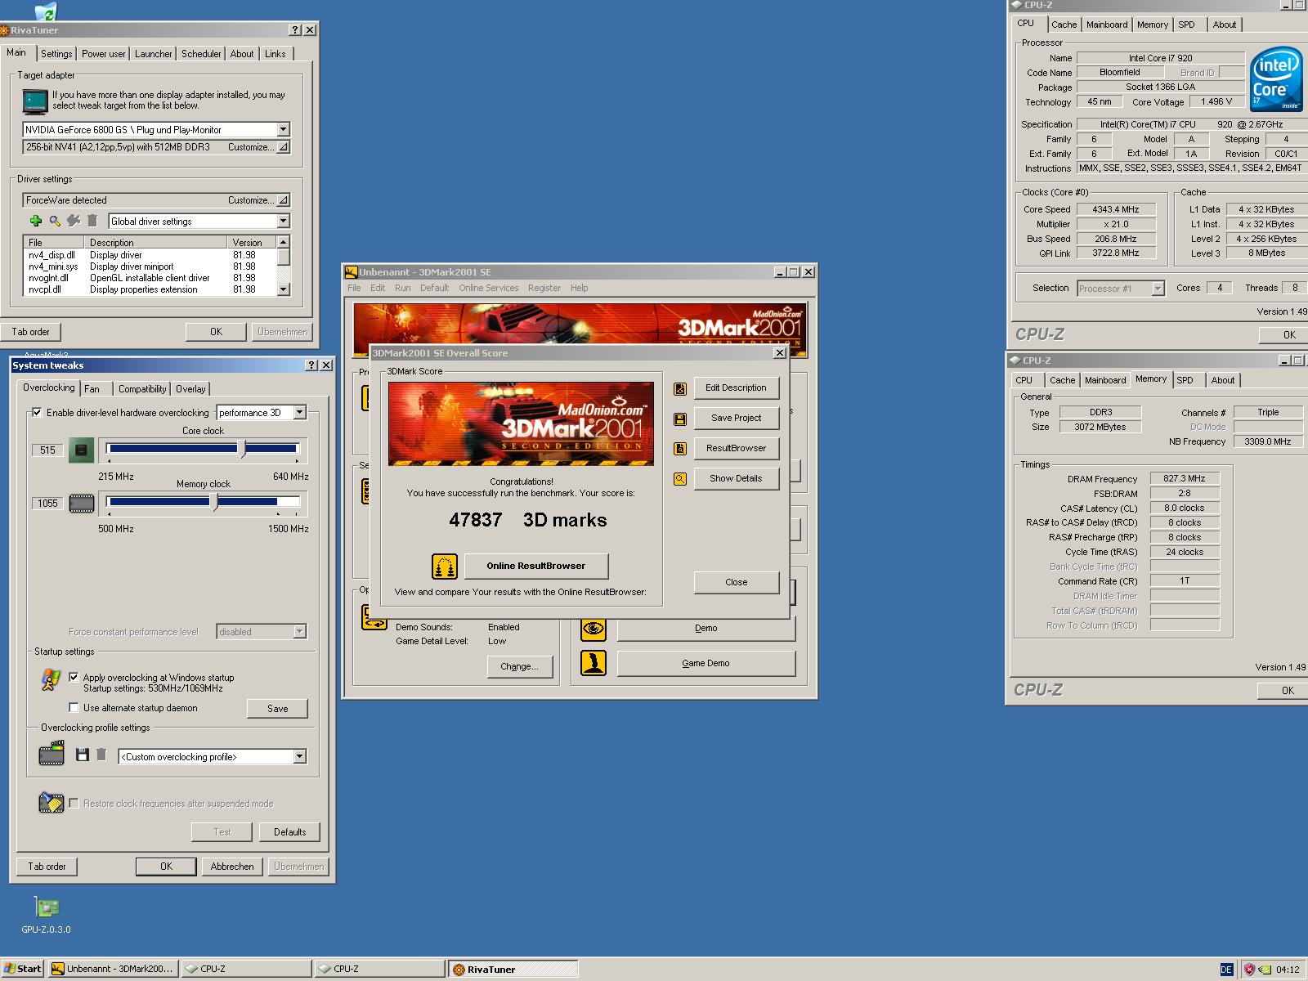Click the Tab order button in the RivaTuner main window
Screen dimensions: 1308x981
click(x=31, y=332)
